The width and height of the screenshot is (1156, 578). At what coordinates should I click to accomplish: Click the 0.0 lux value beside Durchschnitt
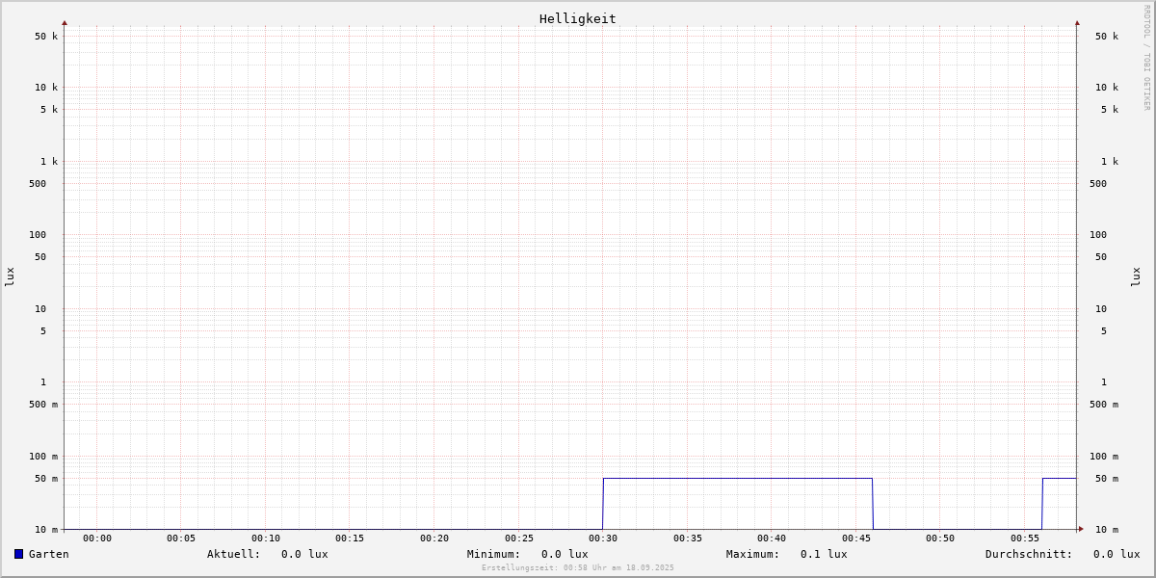(x=1117, y=554)
